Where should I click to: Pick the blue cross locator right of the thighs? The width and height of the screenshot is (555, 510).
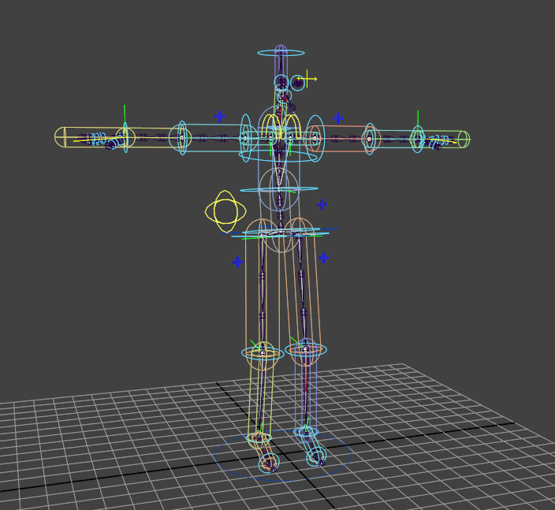323,257
